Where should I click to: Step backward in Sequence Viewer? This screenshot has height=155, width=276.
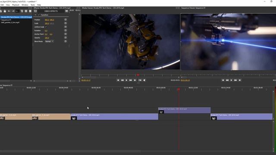pyautogui.click(x=227, y=80)
